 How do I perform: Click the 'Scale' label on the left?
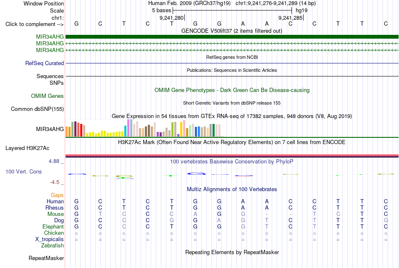(57, 11)
